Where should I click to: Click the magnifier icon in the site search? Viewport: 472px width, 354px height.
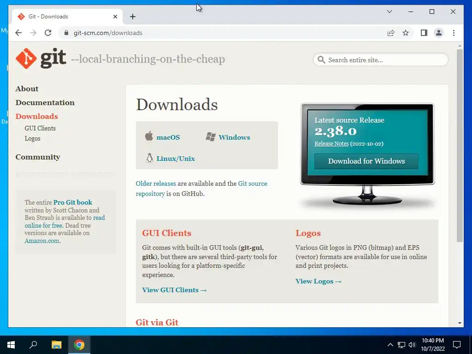pos(321,59)
